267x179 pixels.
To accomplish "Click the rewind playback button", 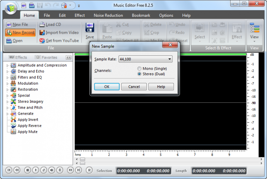I will (17, 170).
